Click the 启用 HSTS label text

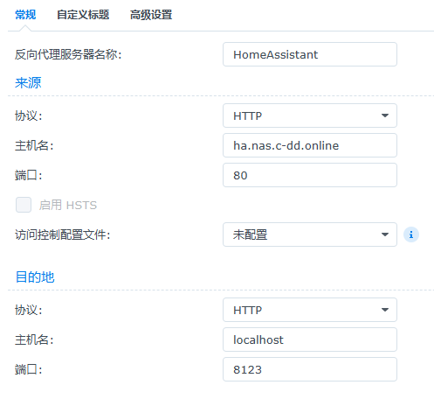68,205
